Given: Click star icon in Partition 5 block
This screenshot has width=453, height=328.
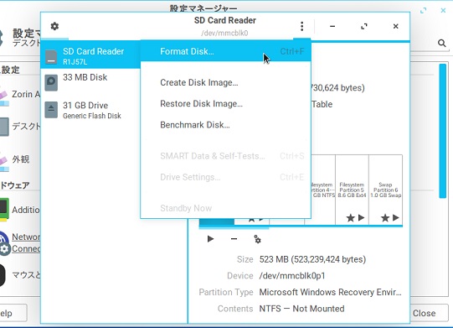Looking at the screenshot, I should click(351, 218).
